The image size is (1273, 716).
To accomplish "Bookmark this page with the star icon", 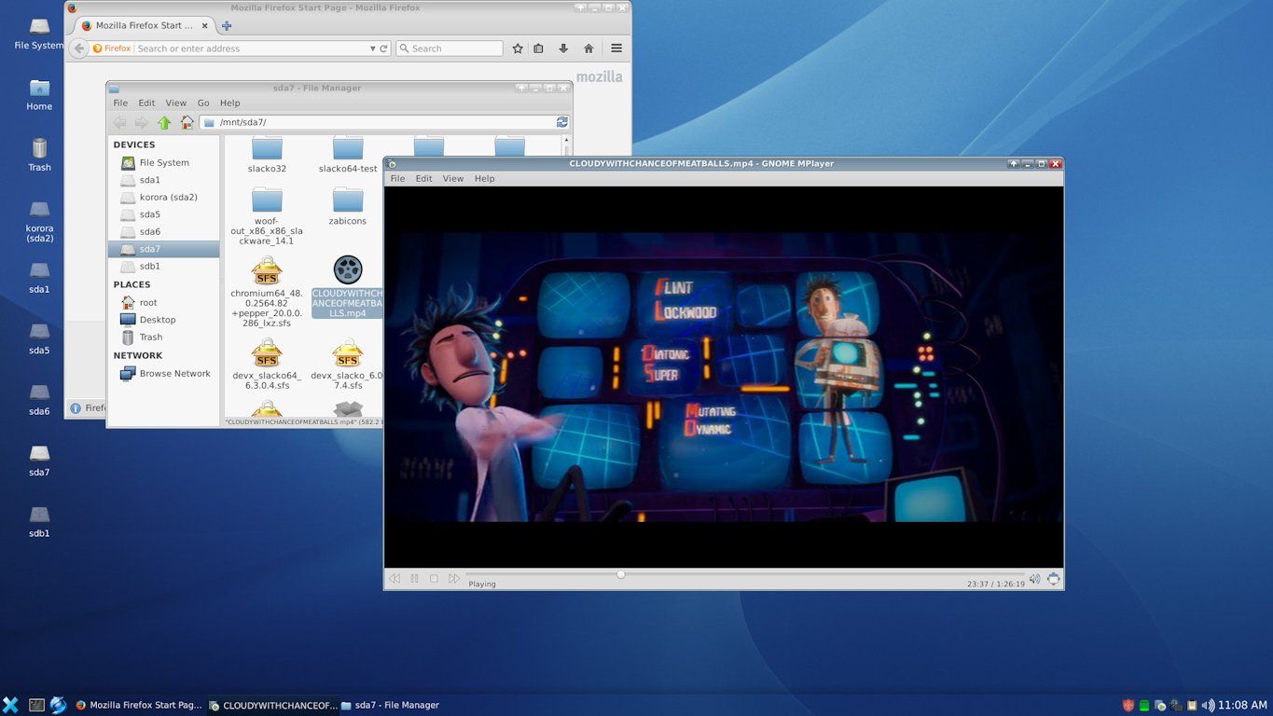I will tap(518, 48).
